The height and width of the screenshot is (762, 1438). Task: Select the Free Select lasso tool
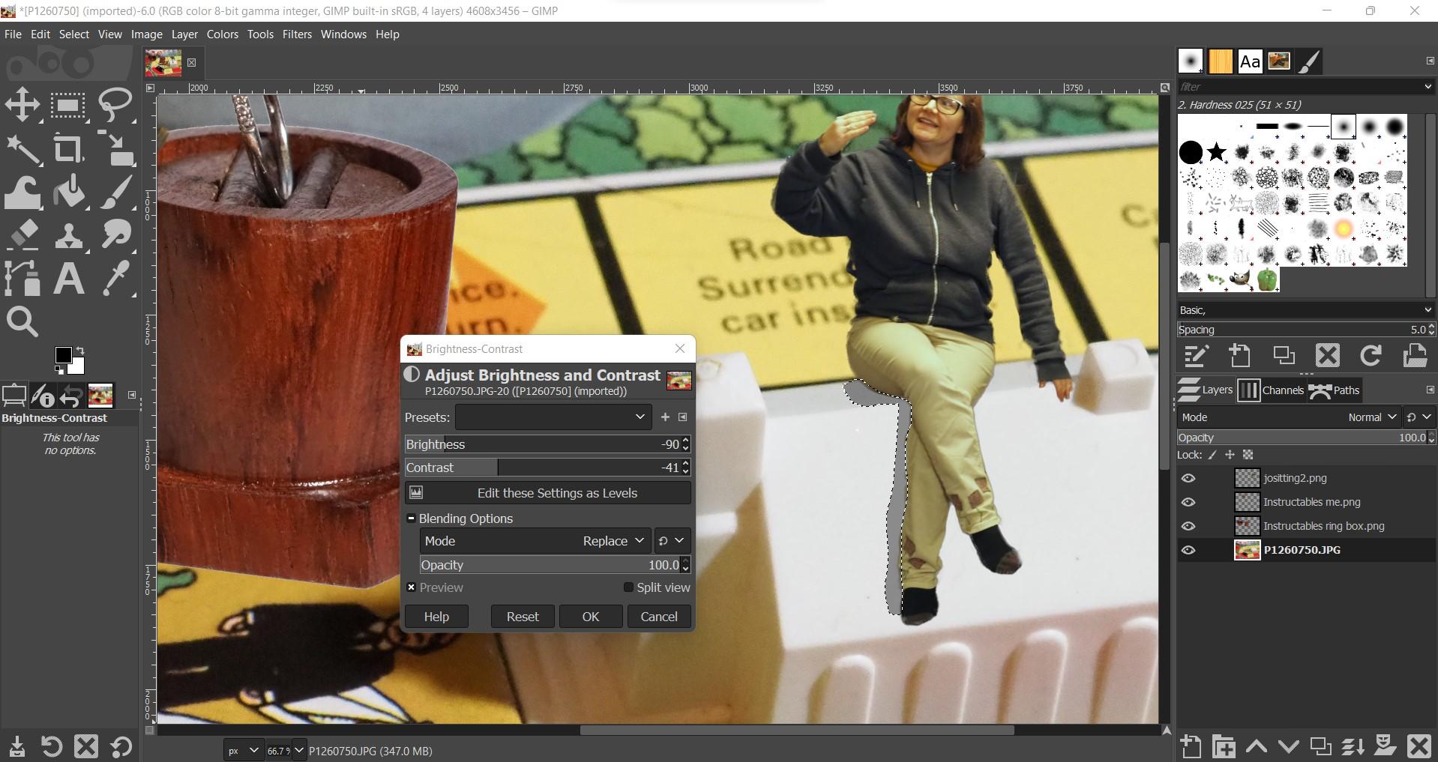point(116,104)
